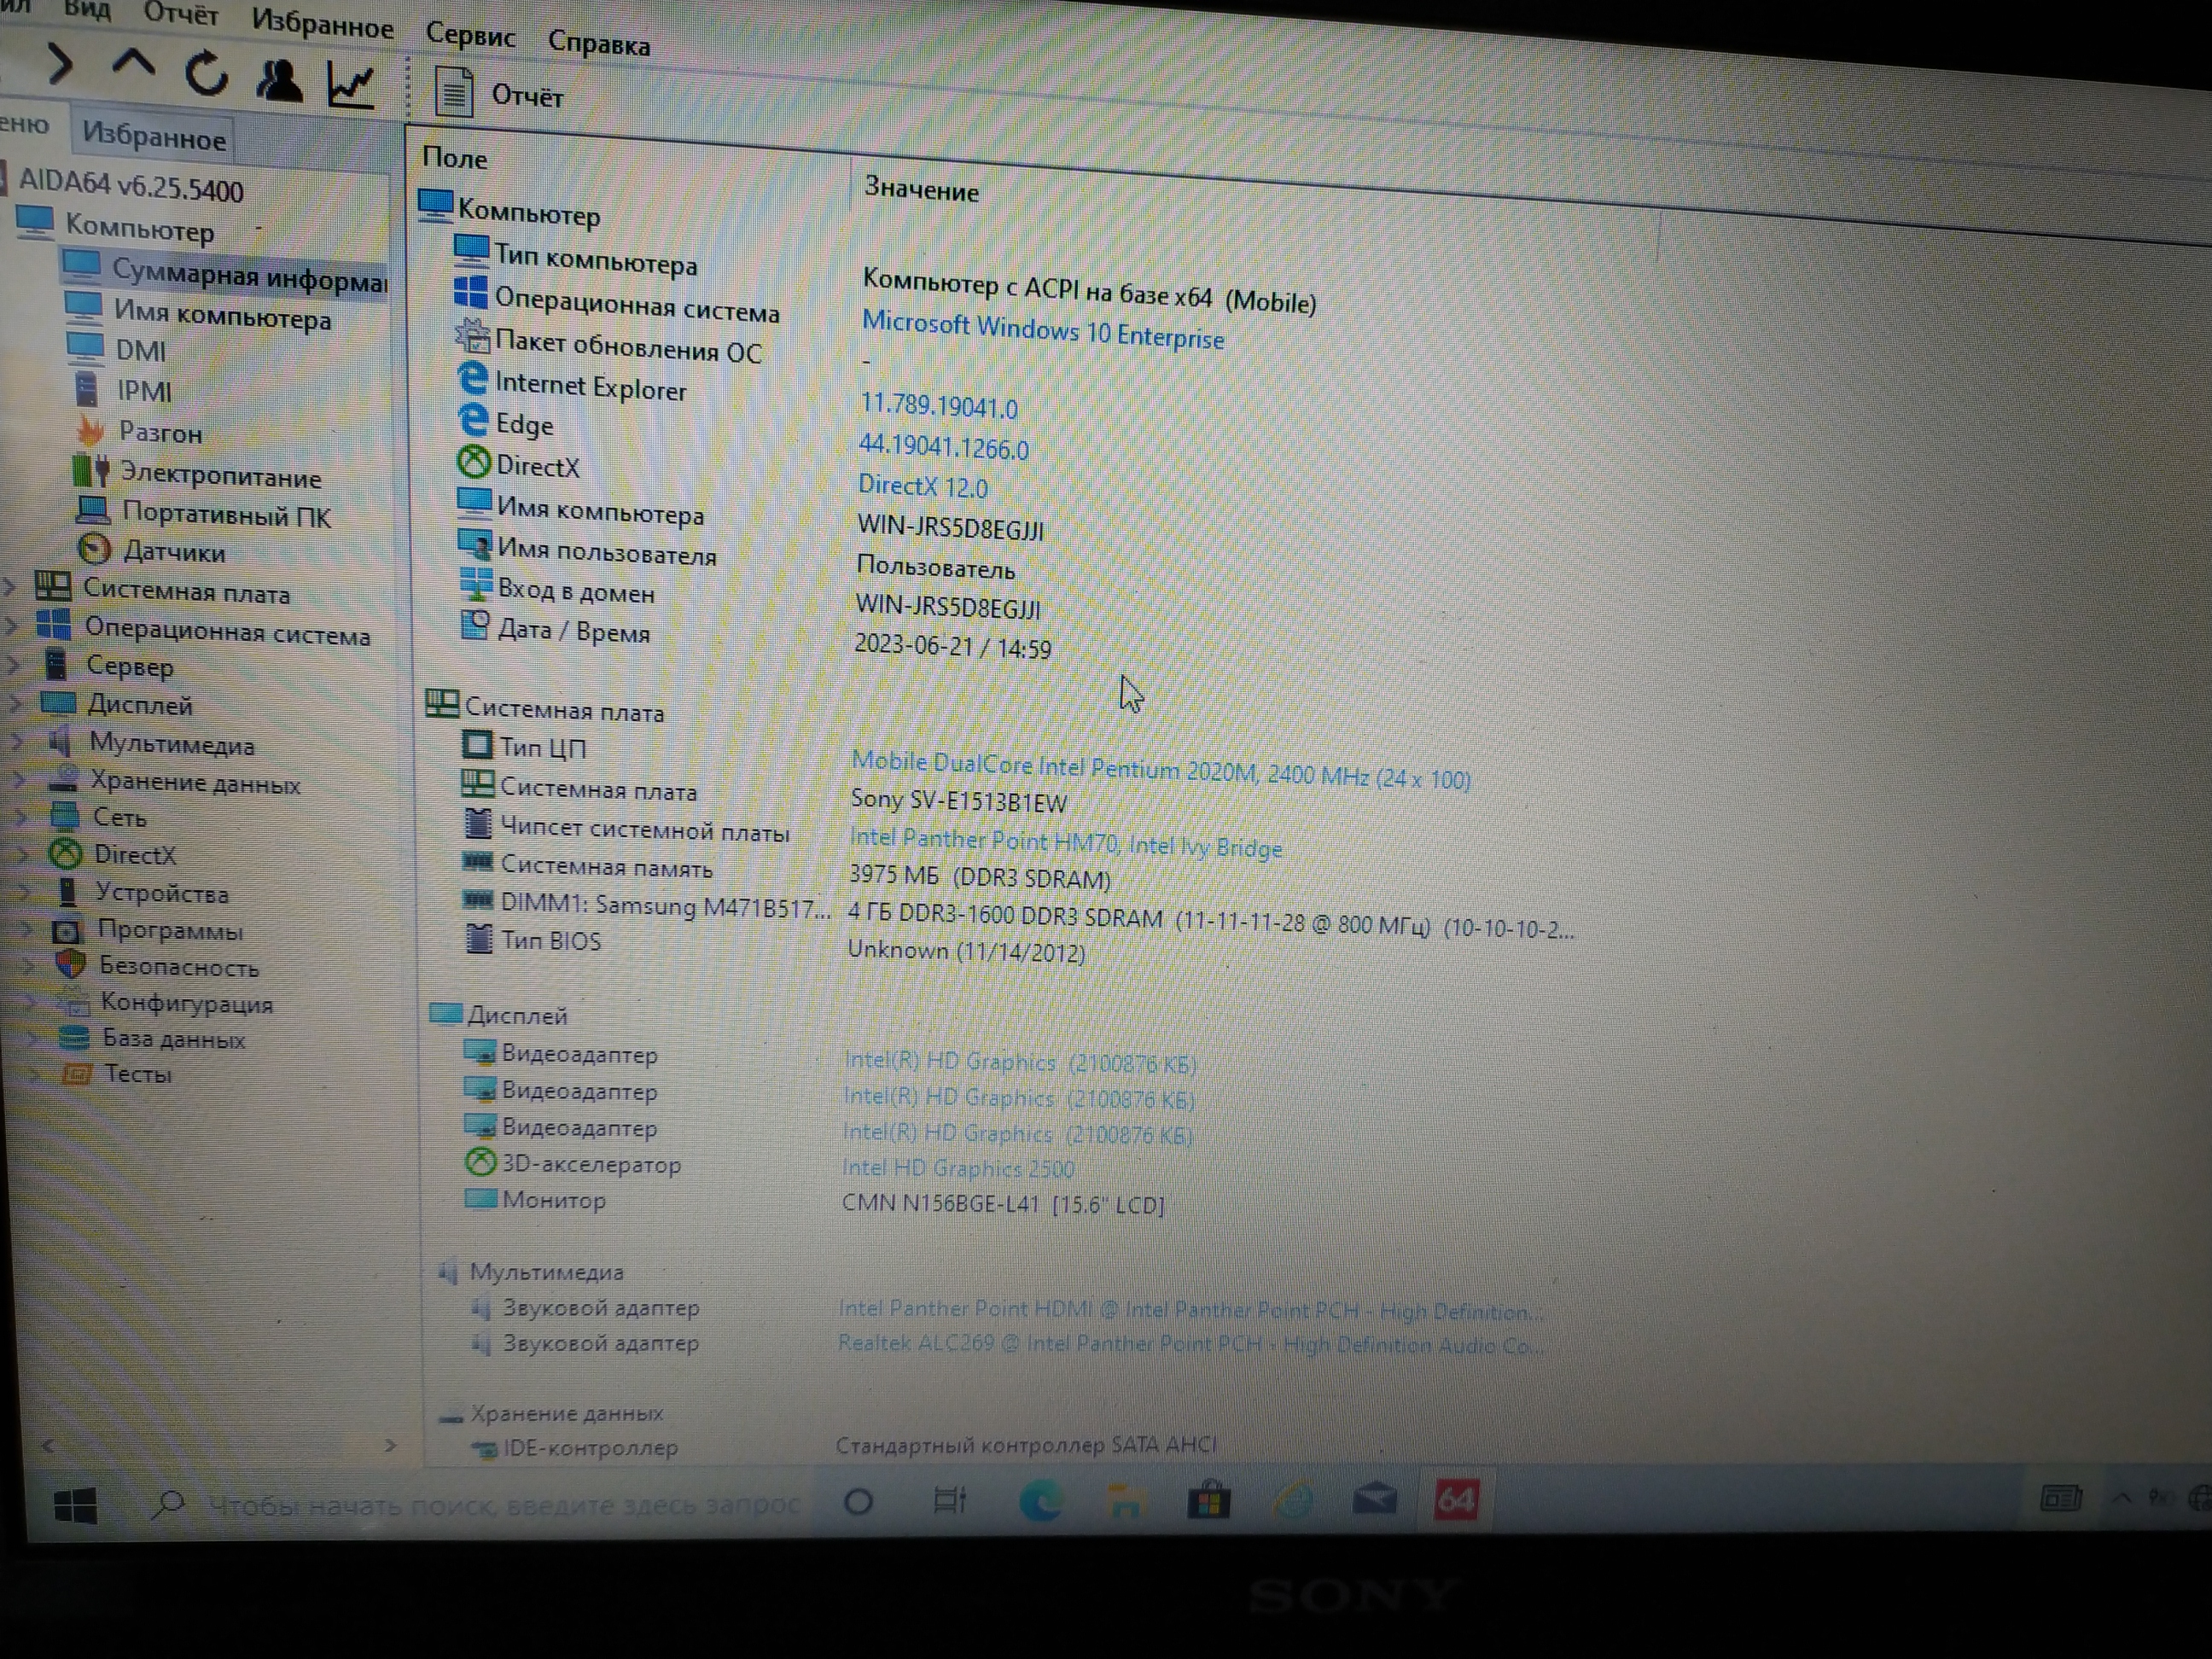Expand DirectX node in sidebar tree
The width and height of the screenshot is (2212, 1659).
click(x=23, y=855)
